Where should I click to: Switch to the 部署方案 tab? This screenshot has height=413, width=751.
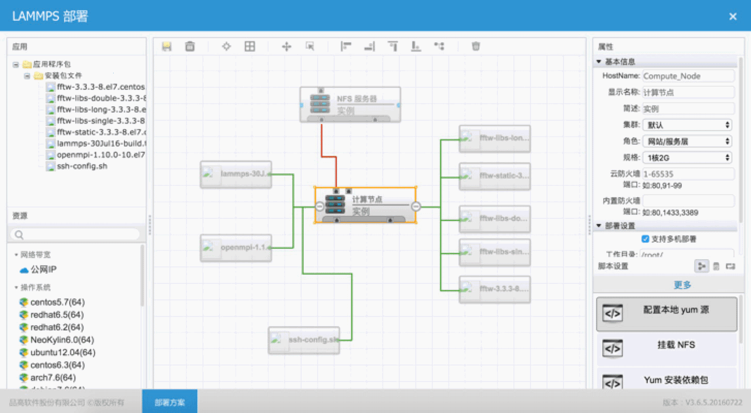coord(170,402)
